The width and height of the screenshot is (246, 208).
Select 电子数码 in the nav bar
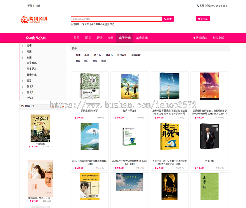coord(125,38)
